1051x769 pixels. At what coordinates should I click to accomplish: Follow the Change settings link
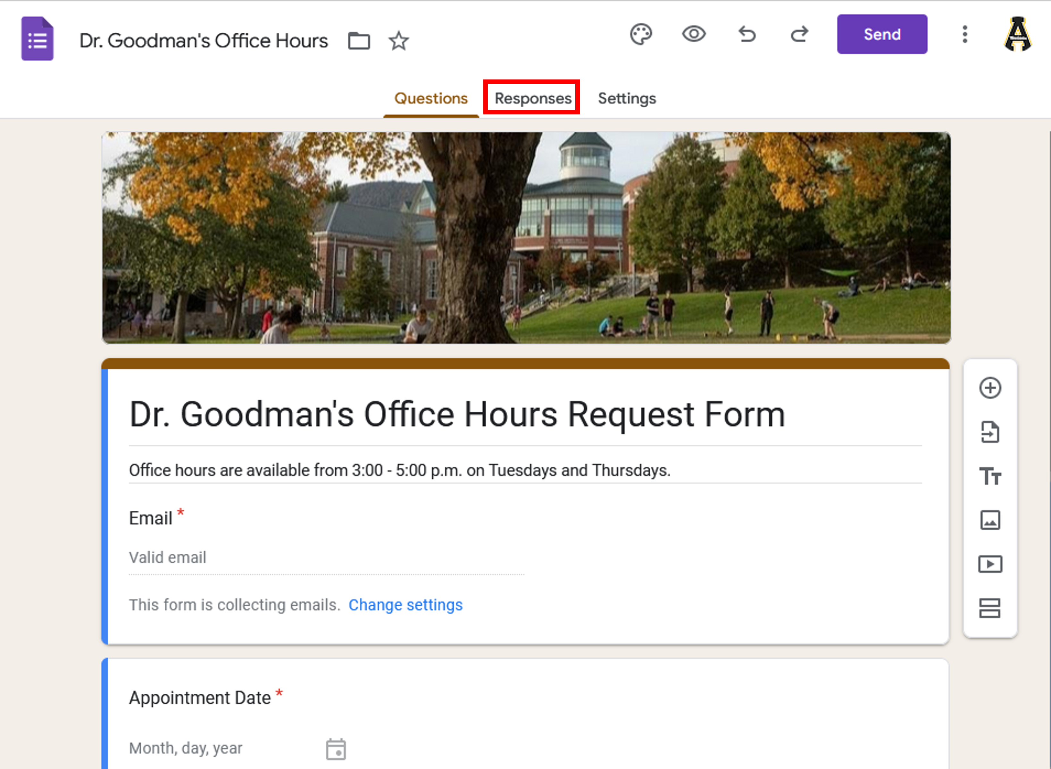tap(405, 605)
